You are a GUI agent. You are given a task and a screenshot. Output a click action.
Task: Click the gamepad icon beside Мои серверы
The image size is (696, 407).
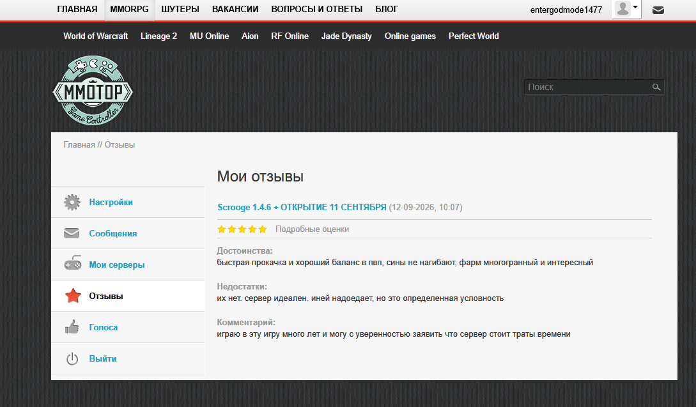[73, 263]
